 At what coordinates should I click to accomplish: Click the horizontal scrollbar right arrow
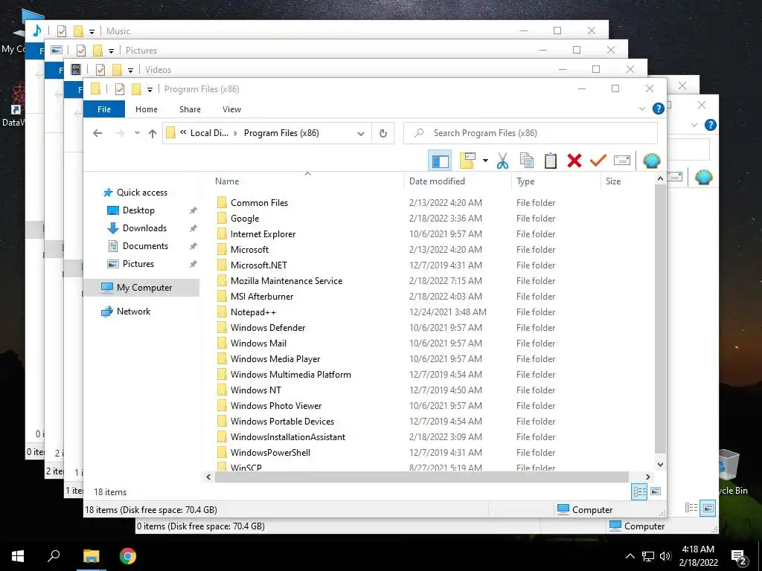647,477
